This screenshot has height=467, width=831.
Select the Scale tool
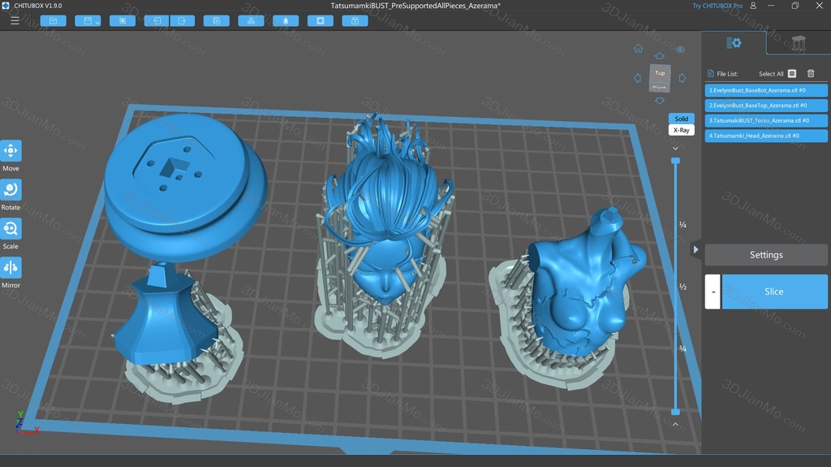tap(11, 229)
